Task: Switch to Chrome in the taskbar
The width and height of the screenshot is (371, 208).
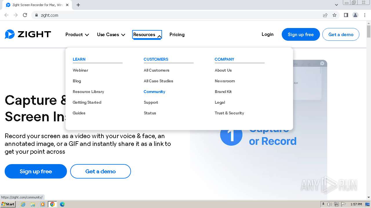Action: click(x=52, y=204)
